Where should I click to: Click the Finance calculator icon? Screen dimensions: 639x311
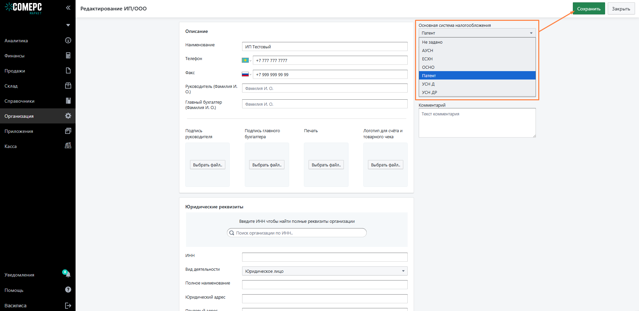[x=68, y=56]
